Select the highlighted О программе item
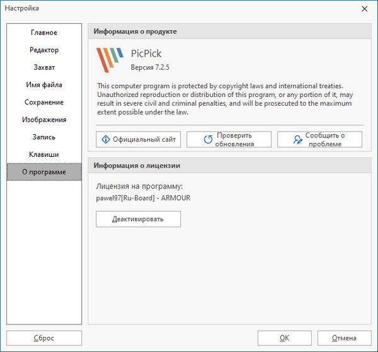 pyautogui.click(x=44, y=172)
